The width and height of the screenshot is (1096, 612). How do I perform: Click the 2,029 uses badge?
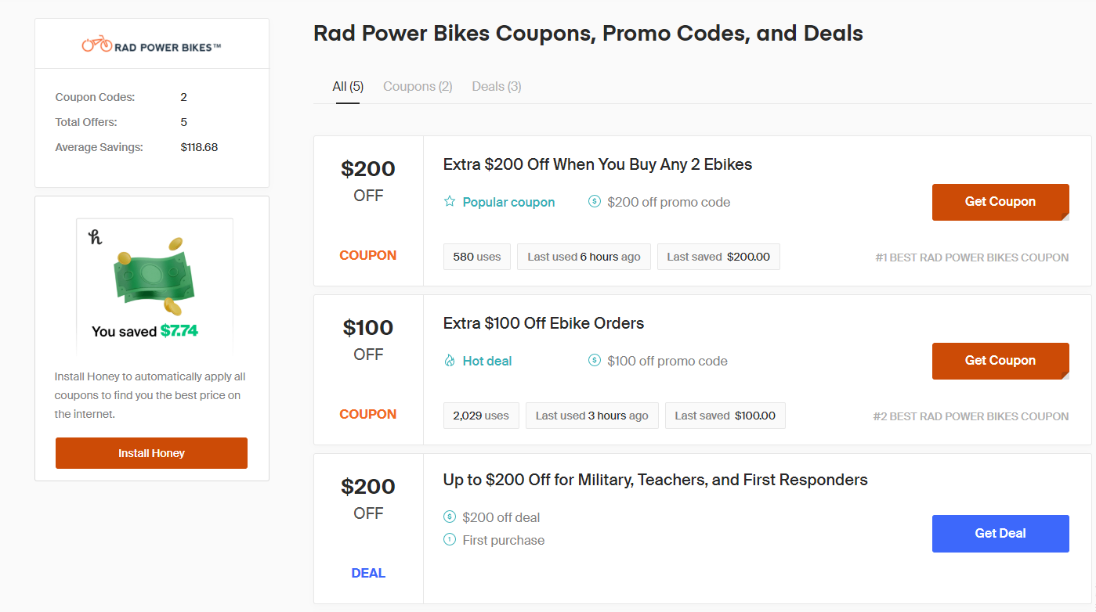[481, 416]
